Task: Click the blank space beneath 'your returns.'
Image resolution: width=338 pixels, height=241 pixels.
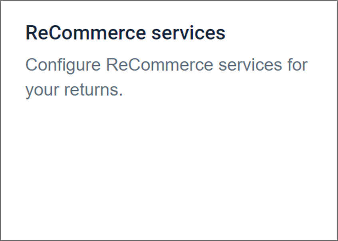Action: pos(74,128)
